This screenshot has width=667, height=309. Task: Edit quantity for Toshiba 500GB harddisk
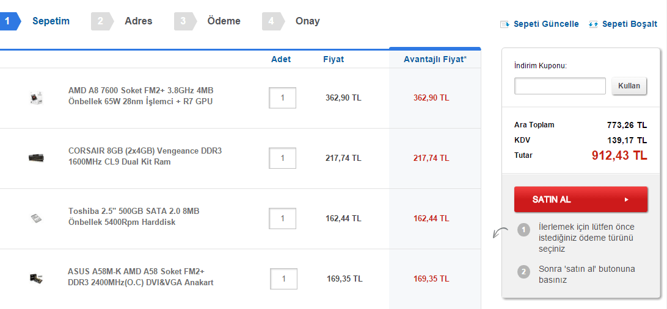click(283, 218)
